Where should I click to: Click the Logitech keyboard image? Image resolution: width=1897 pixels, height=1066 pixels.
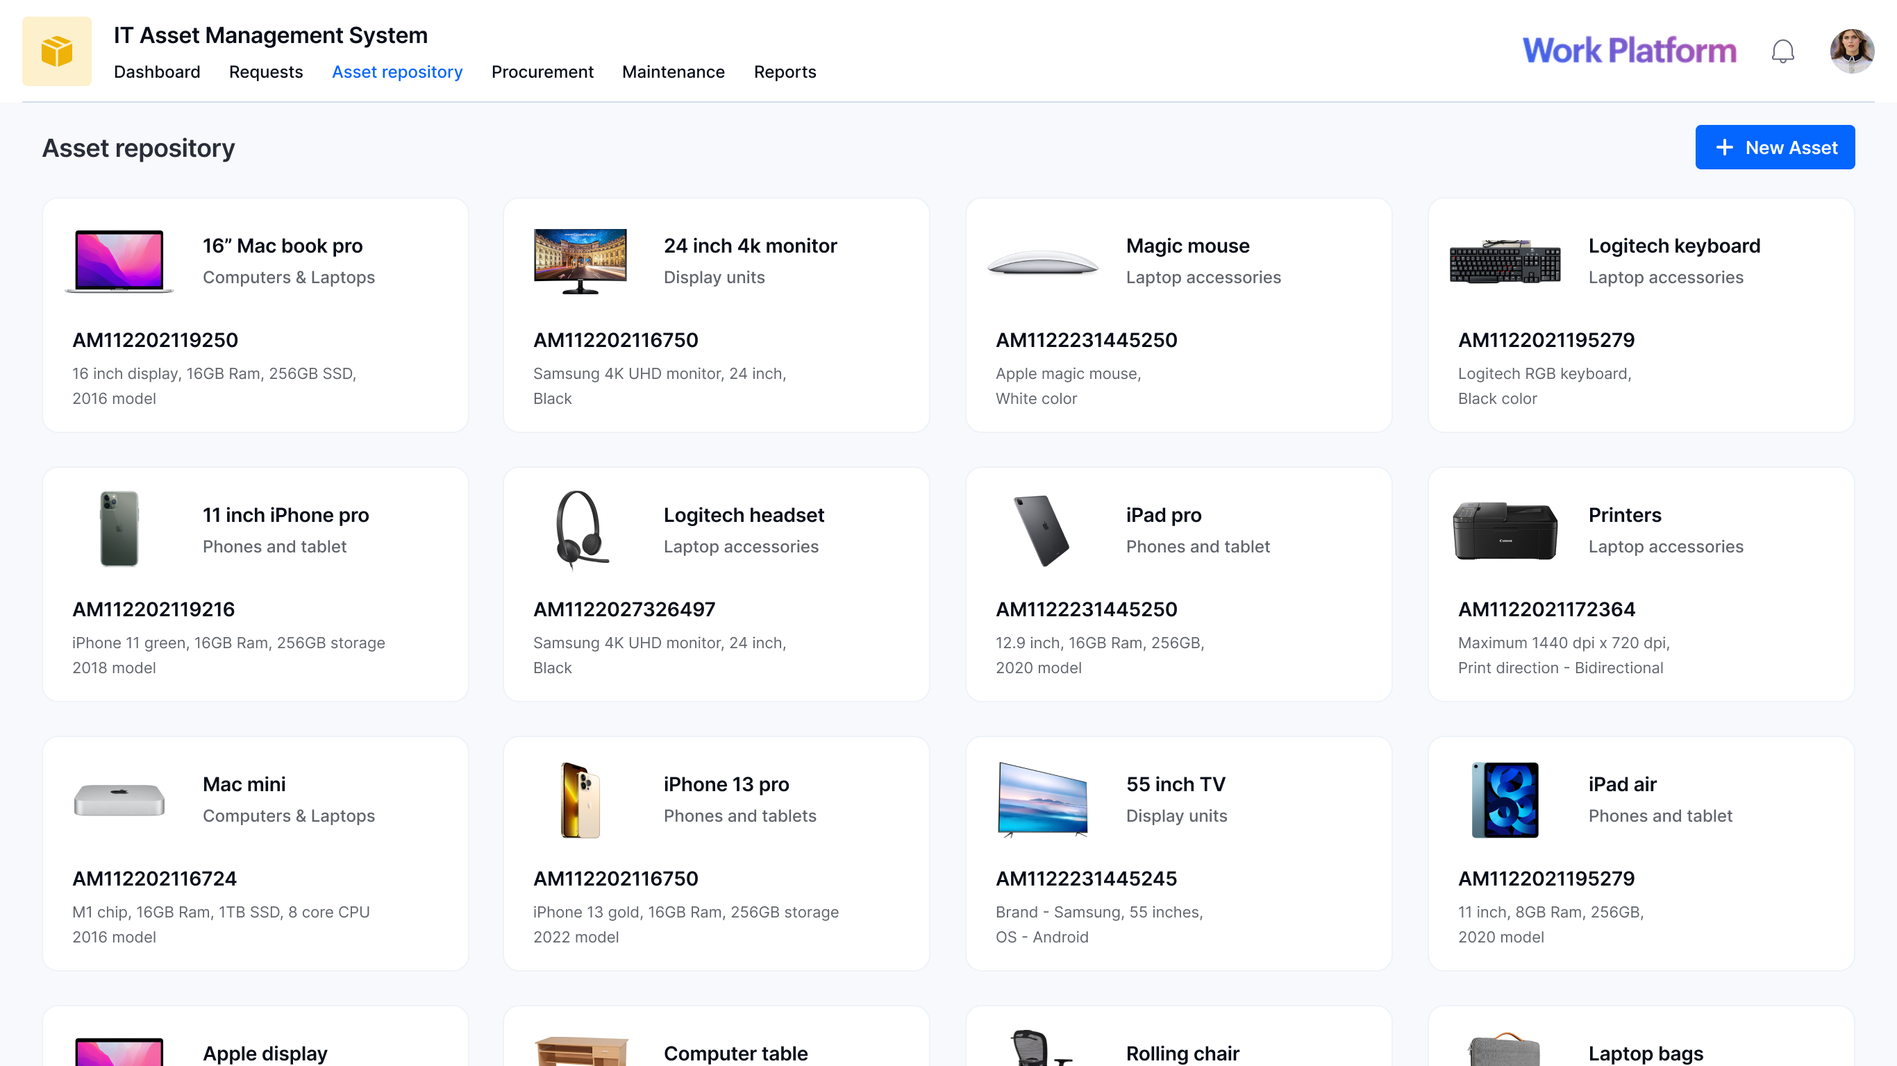click(1505, 262)
